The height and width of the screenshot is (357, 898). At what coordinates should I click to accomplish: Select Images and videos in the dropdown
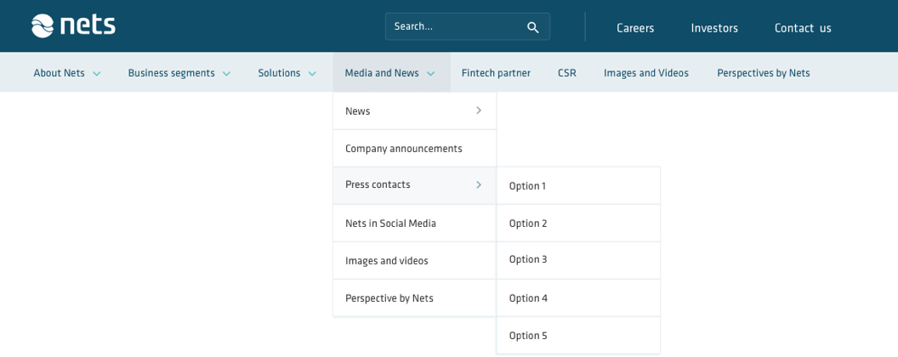[x=414, y=260]
